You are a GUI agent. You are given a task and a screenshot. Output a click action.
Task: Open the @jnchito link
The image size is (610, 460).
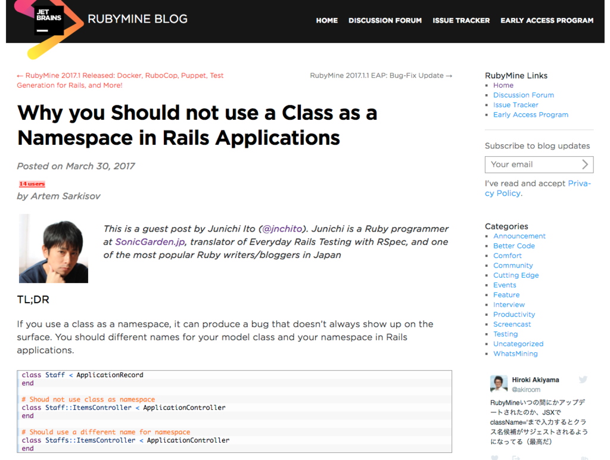point(282,229)
